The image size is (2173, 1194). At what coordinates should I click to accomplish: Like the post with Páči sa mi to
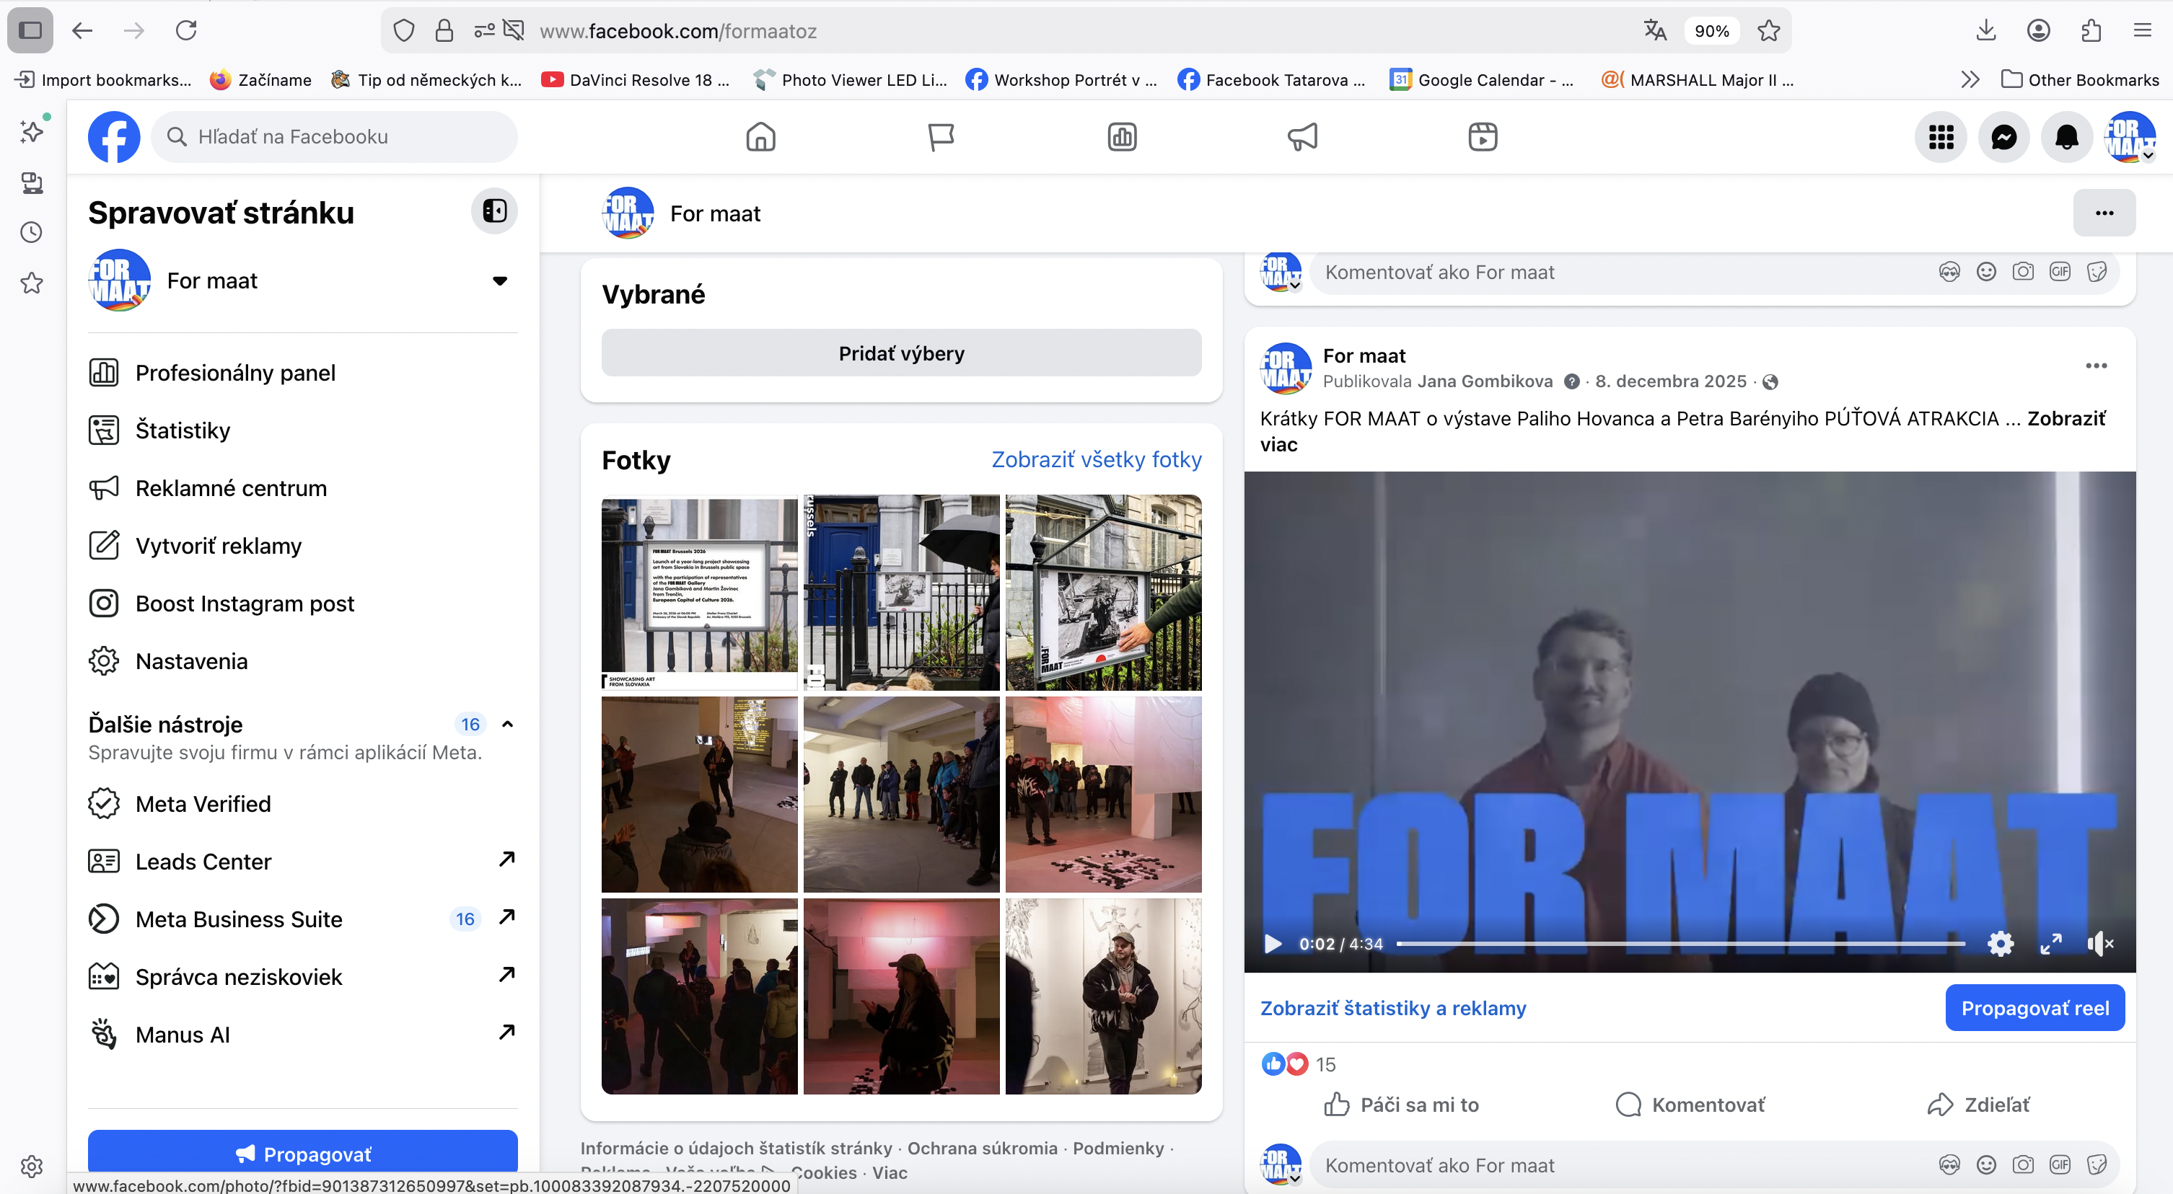click(x=1401, y=1105)
